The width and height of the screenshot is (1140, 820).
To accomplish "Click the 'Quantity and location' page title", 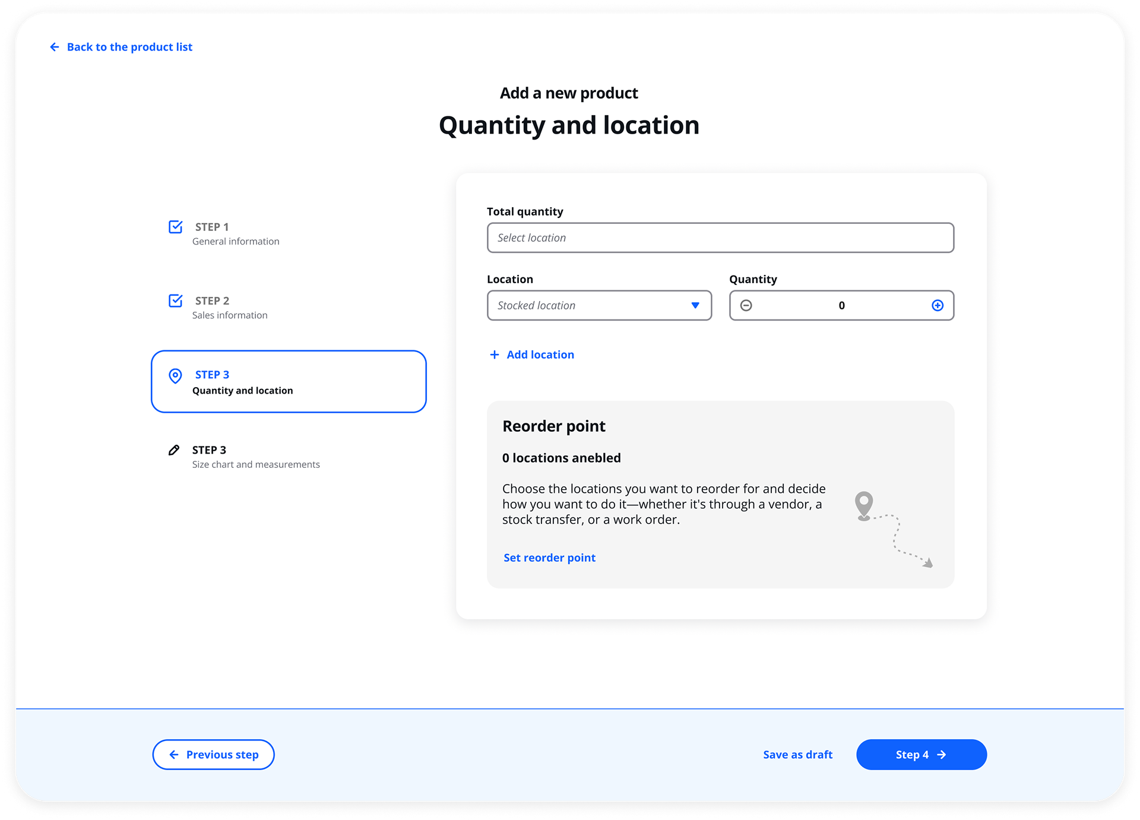I will 569,125.
